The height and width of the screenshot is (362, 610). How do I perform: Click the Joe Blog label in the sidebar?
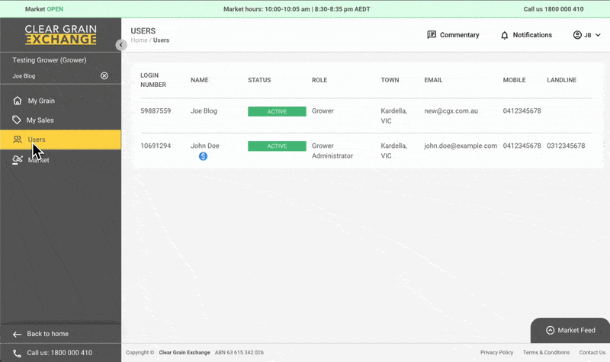(x=24, y=75)
